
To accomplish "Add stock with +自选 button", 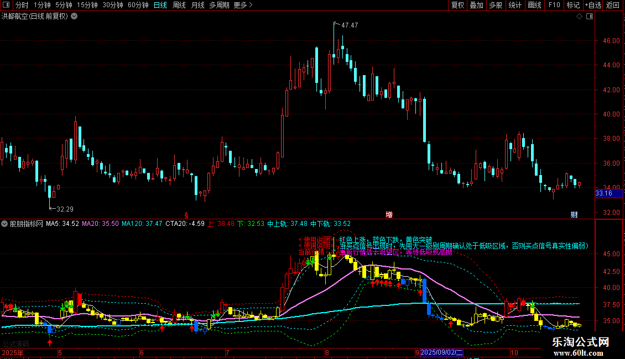I will (593, 5).
